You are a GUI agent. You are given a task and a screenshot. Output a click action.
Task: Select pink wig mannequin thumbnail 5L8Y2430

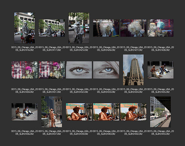pos(25,70)
